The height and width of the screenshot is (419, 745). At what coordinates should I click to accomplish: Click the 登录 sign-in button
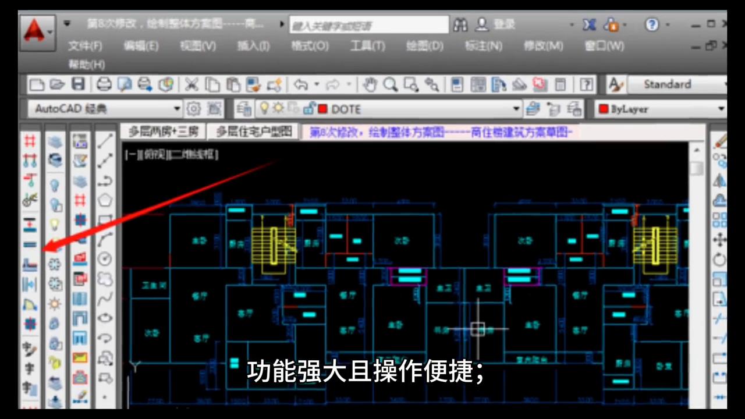pos(498,24)
